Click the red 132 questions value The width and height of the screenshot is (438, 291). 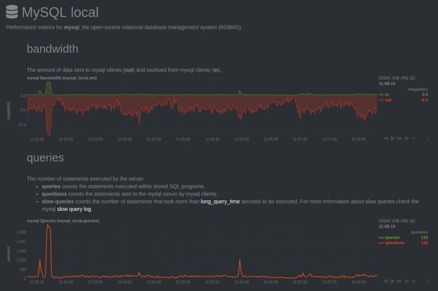point(424,243)
